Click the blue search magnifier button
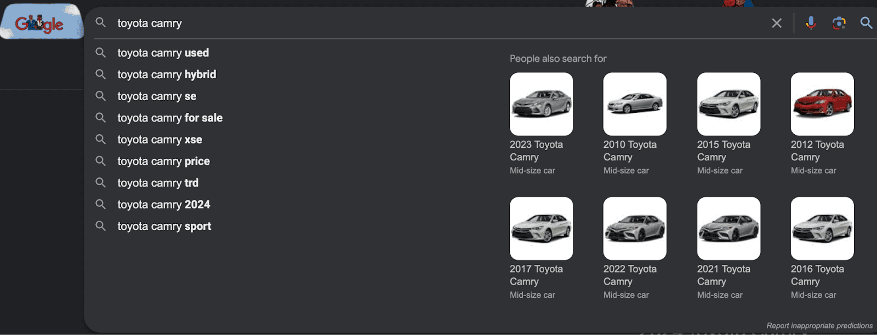This screenshot has width=877, height=335. pyautogui.click(x=866, y=23)
